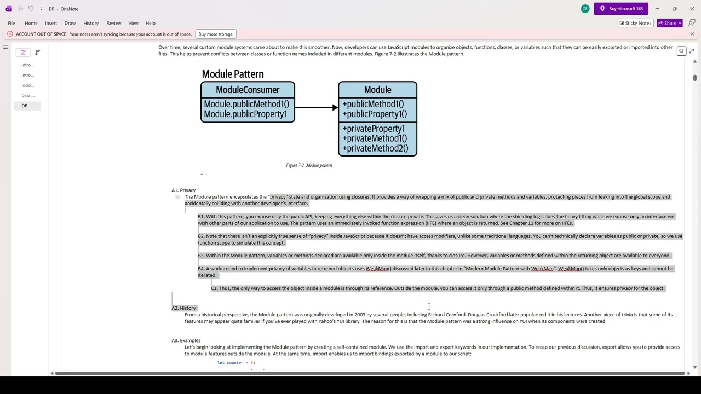701x394 pixels.
Task: Click the account out of space error icon
Action: click(10, 34)
